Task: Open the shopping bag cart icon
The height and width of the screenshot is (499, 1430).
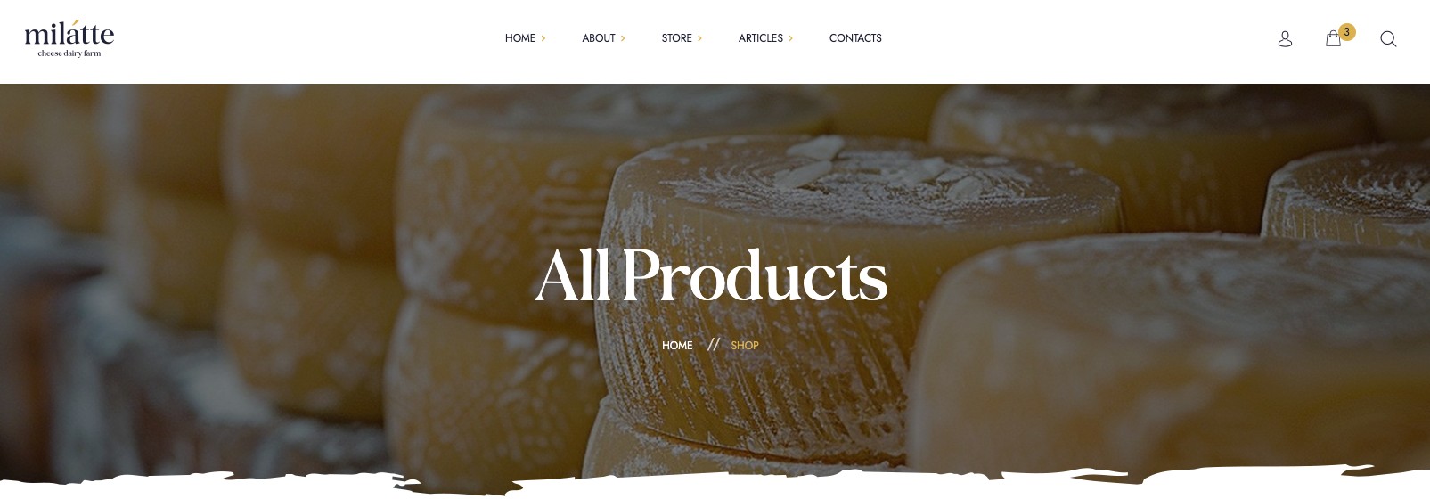Action: [x=1333, y=39]
